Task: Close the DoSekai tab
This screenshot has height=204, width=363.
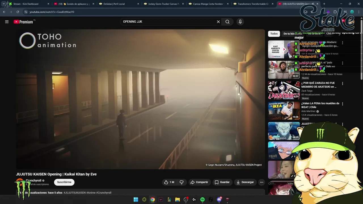Action: tap(138, 4)
